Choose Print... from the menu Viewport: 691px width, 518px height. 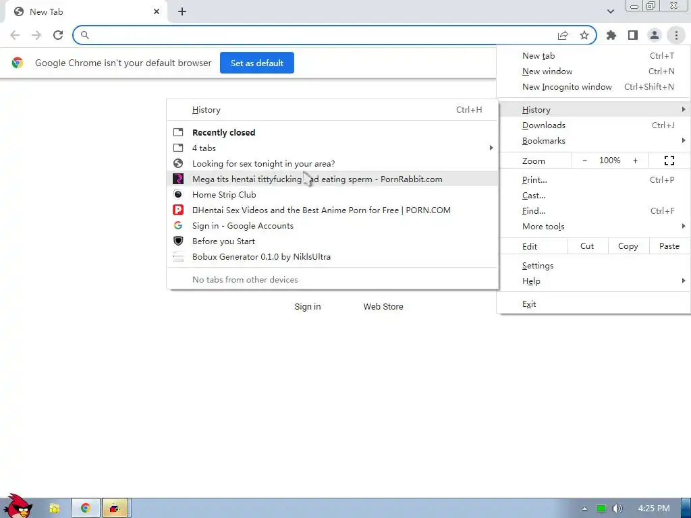pyautogui.click(x=593, y=179)
